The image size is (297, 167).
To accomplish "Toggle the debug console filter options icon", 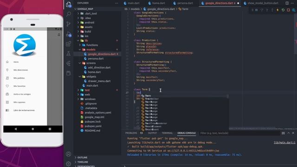I will pyautogui.click(x=283, y=133).
